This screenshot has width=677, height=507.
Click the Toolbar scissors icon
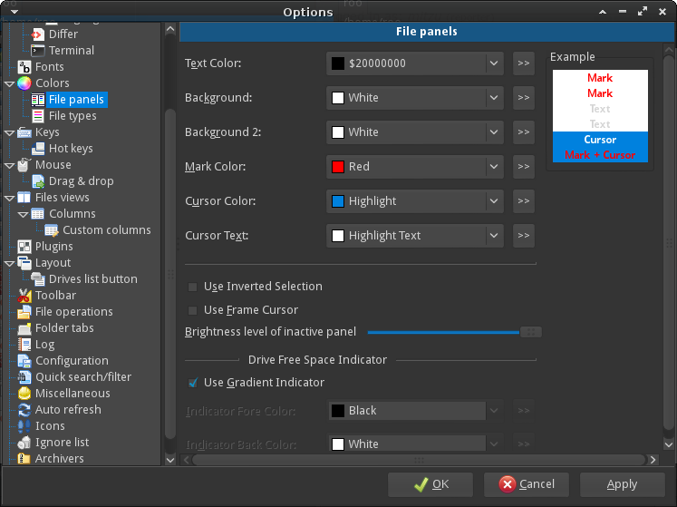pos(24,296)
